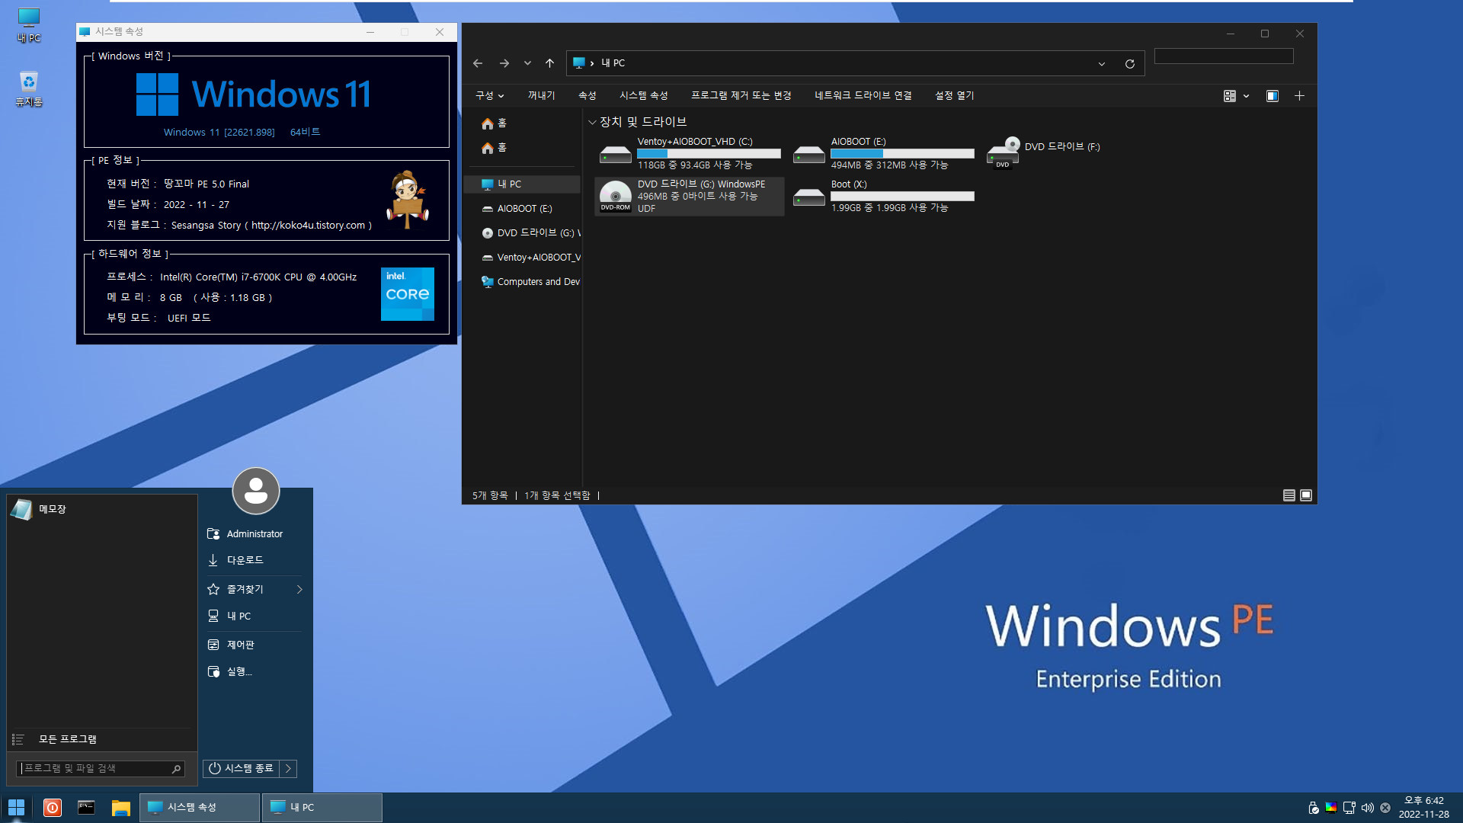Click the Windows Start button
Viewport: 1463px width, 823px height.
point(16,807)
